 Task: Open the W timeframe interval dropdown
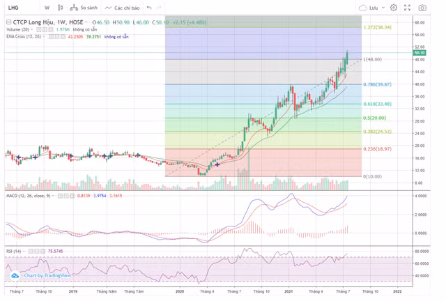pos(47,8)
